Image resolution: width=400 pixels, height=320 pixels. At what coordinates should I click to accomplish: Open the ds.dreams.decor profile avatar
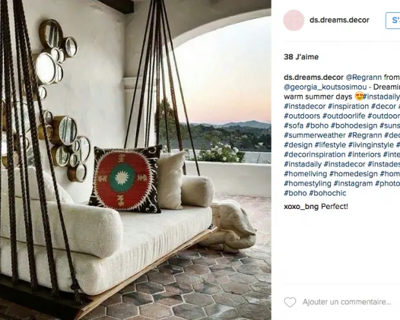294,20
